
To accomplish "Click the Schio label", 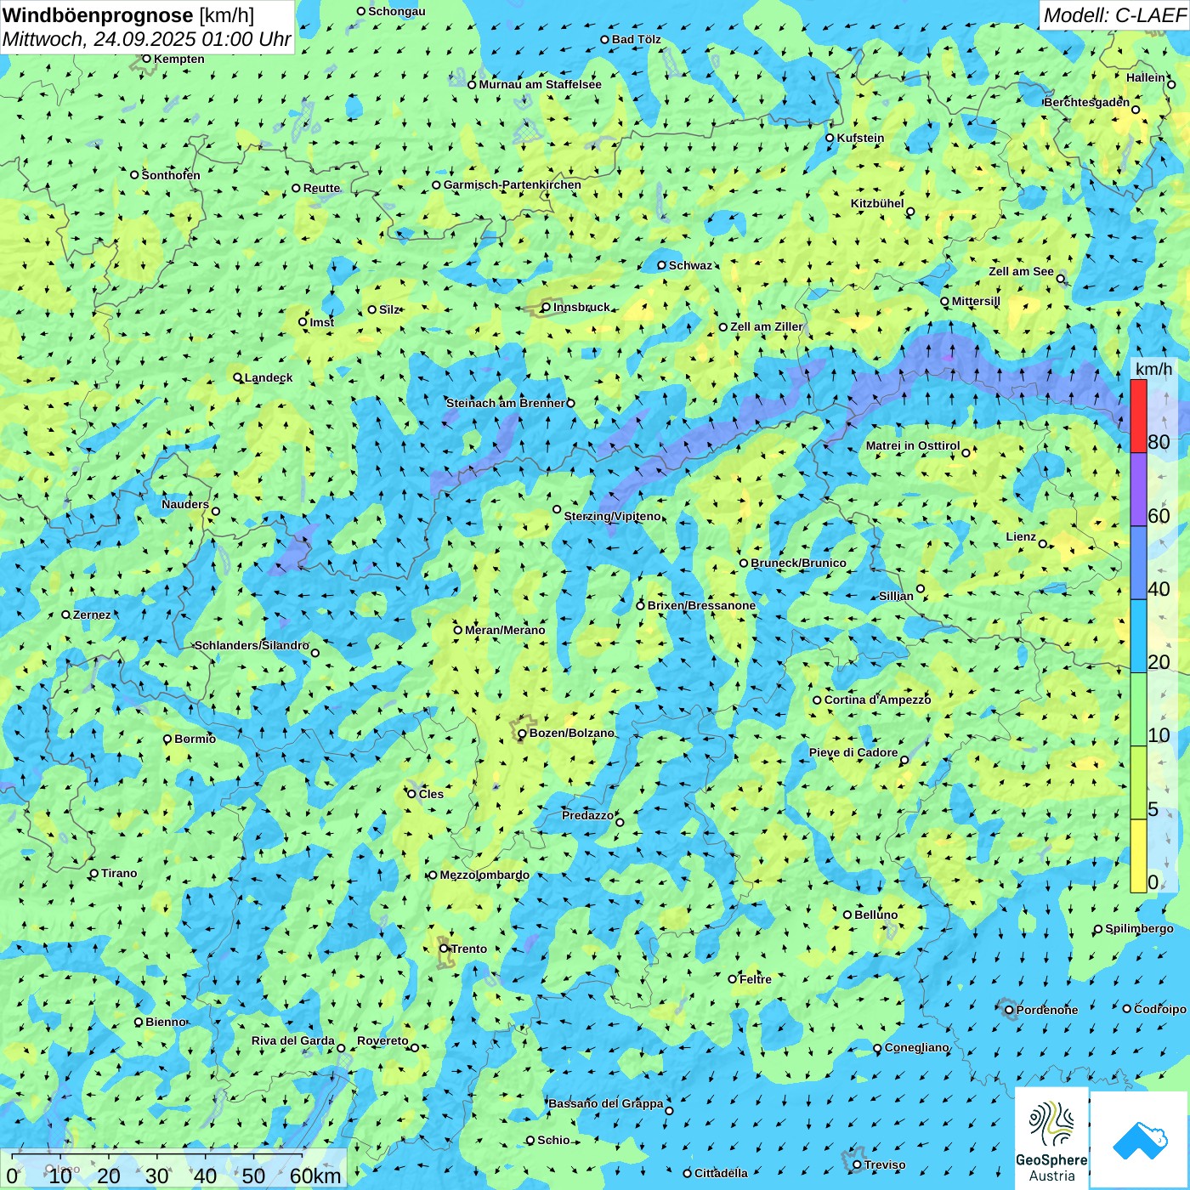I will click(553, 1140).
